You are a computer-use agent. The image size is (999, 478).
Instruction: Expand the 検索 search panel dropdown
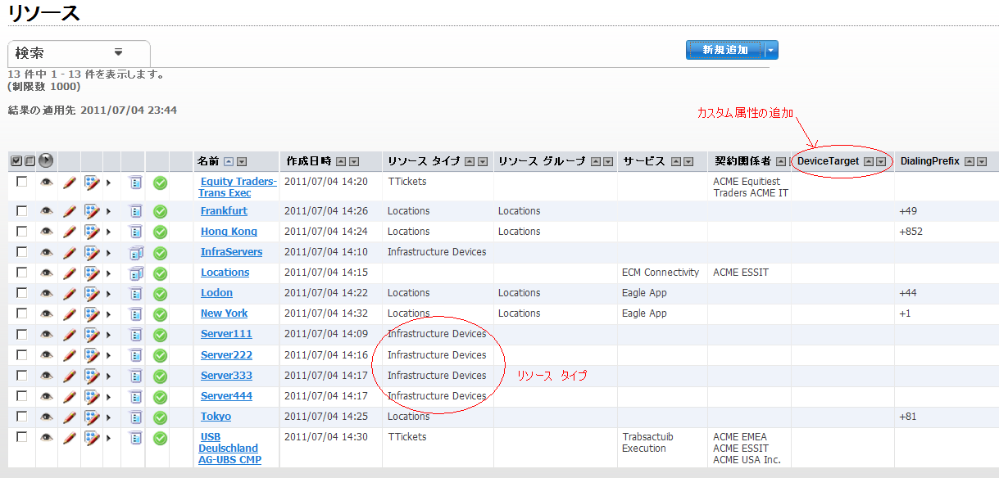click(118, 52)
